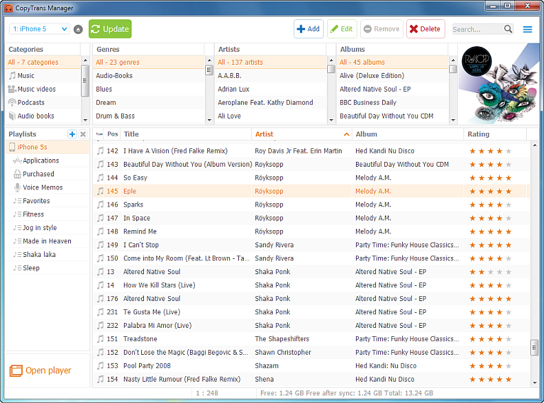Click the search magnifier icon
Viewport: 544px width, 403px height.
[x=508, y=30]
